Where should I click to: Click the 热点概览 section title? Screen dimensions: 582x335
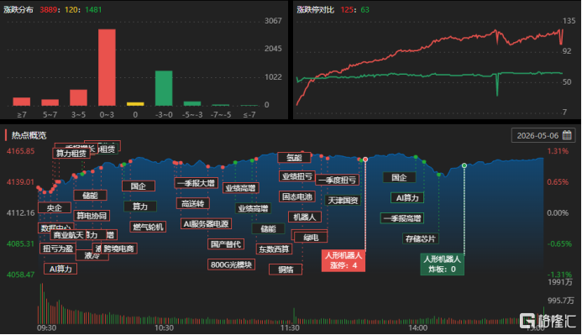tap(29, 135)
